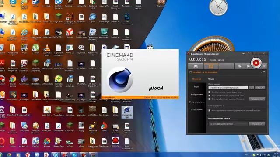This screenshot has width=280, height=157.
Task: Open the Основные tab in Bandicam sidebar
Action: pos(196,79)
